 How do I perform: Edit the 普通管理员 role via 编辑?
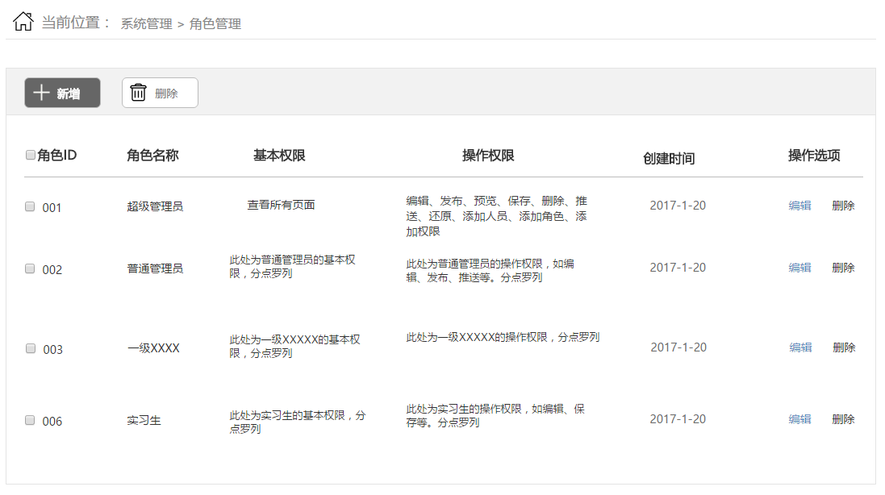point(799,267)
